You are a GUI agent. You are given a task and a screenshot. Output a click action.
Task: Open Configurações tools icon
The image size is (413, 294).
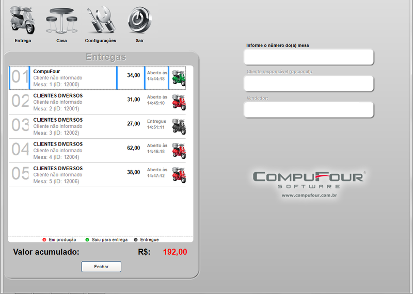(x=100, y=21)
